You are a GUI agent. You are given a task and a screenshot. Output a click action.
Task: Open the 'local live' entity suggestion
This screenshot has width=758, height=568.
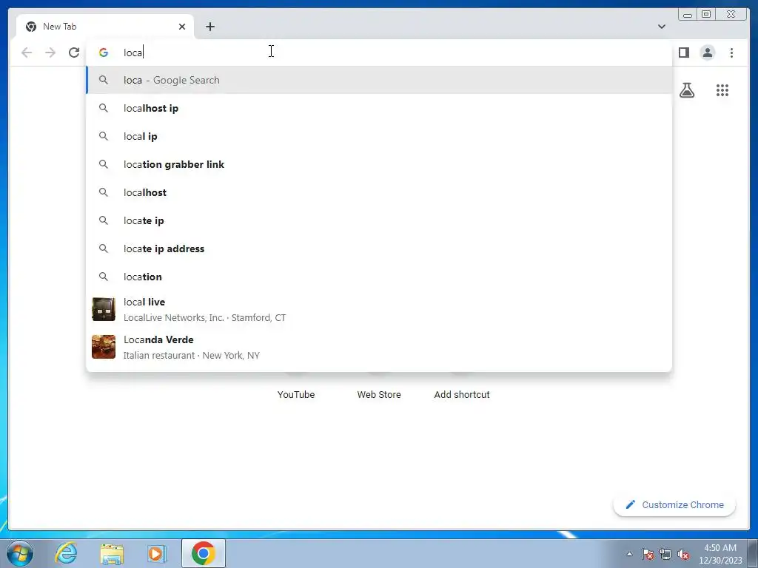coord(379,309)
